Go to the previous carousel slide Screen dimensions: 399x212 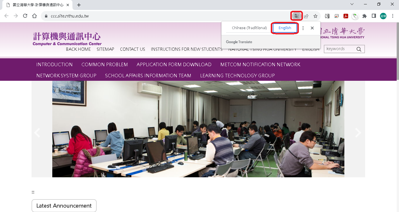[x=37, y=133]
